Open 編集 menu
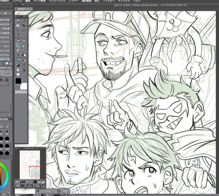The image size is (219, 196). coord(28,1)
